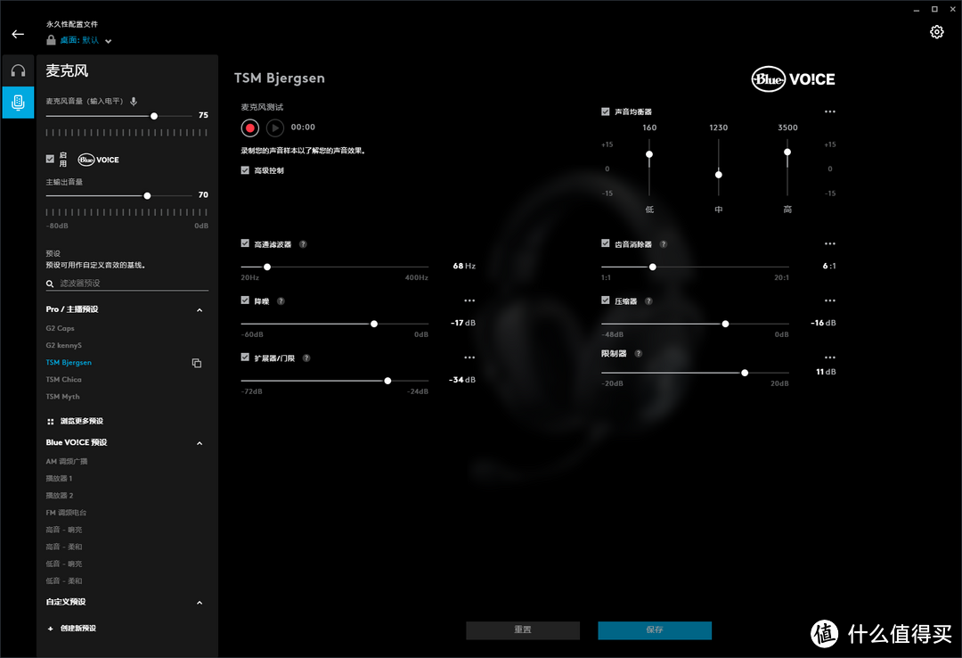Screen dimensions: 962x658
Task: Toggle the 高级控制 checkbox
Action: coord(245,170)
